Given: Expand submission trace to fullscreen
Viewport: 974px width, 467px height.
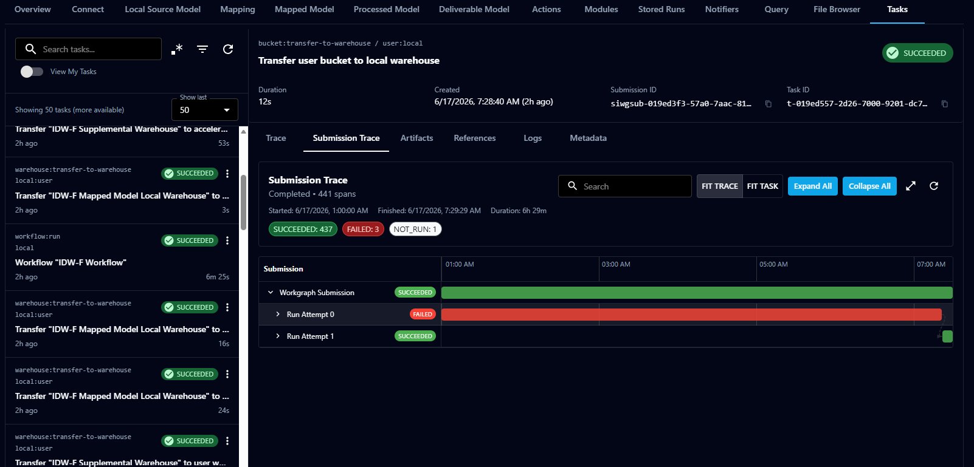Looking at the screenshot, I should (911, 186).
